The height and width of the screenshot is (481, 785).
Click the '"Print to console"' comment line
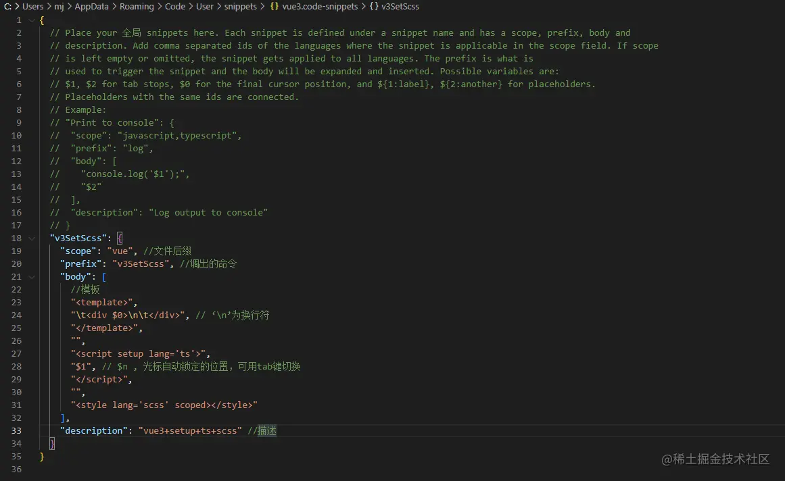point(112,122)
